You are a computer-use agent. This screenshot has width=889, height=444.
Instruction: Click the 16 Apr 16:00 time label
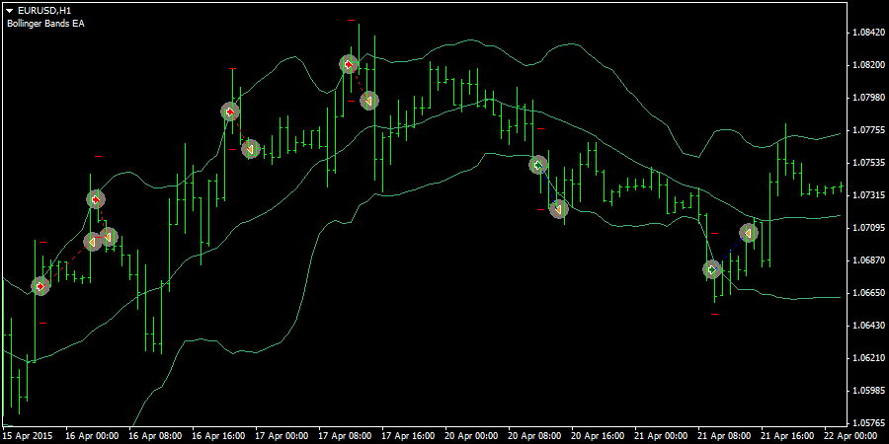point(220,436)
